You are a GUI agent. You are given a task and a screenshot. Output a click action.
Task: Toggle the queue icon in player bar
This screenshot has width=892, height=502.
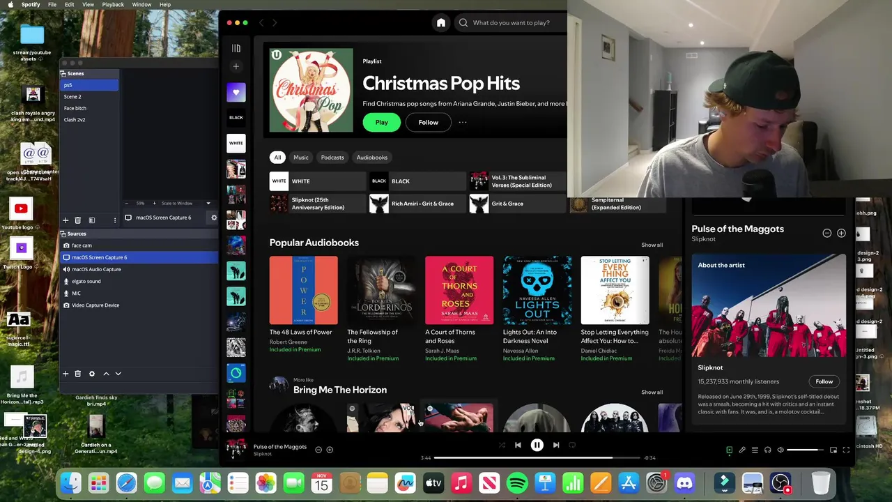(755, 450)
